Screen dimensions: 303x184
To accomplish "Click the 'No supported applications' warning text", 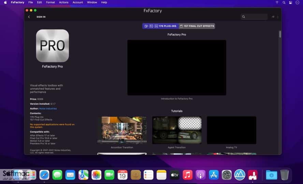I will [52, 126].
